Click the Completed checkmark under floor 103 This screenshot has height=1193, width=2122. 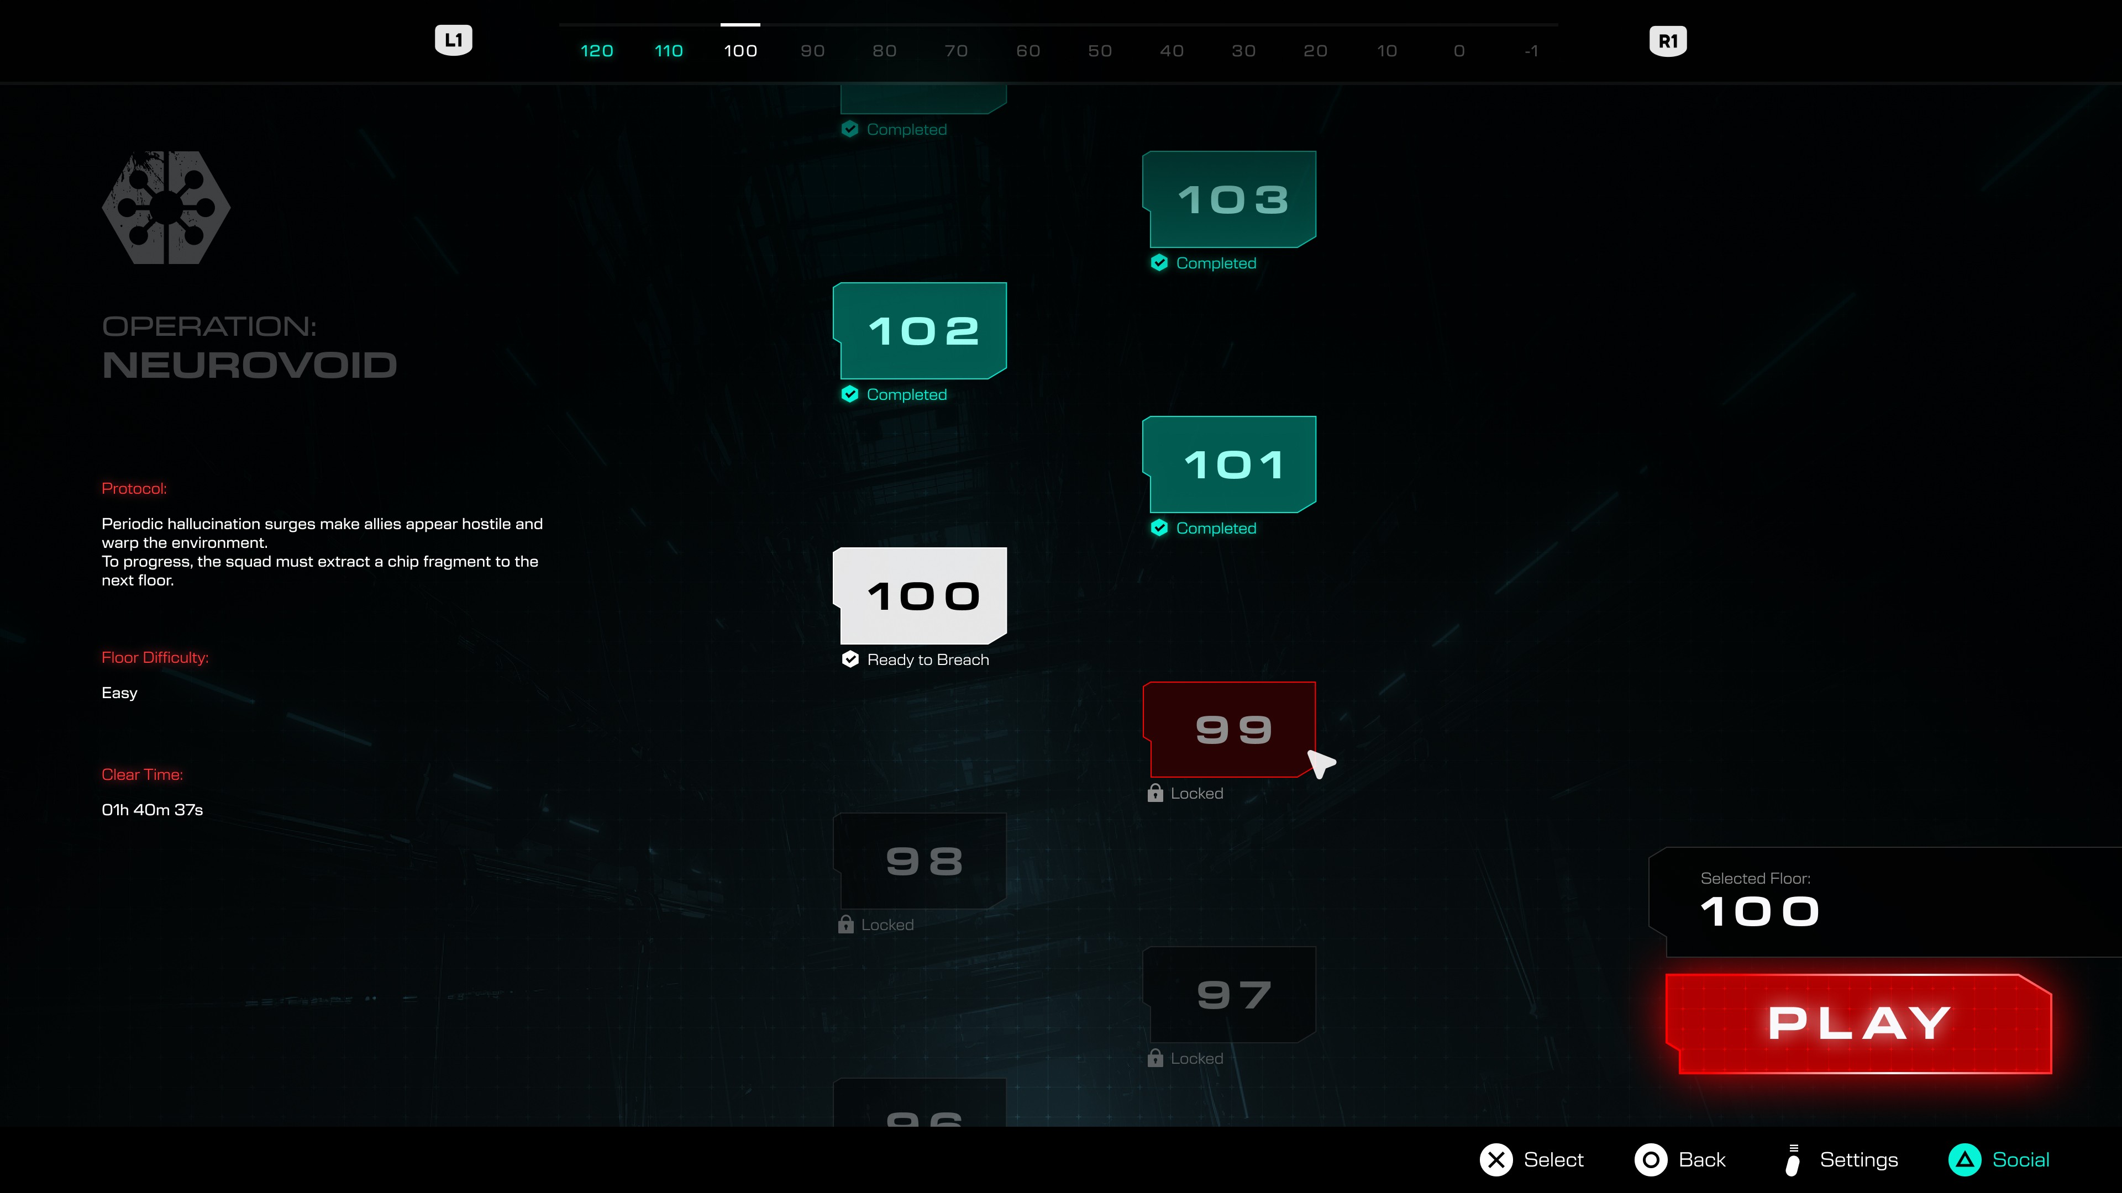pyautogui.click(x=1159, y=263)
